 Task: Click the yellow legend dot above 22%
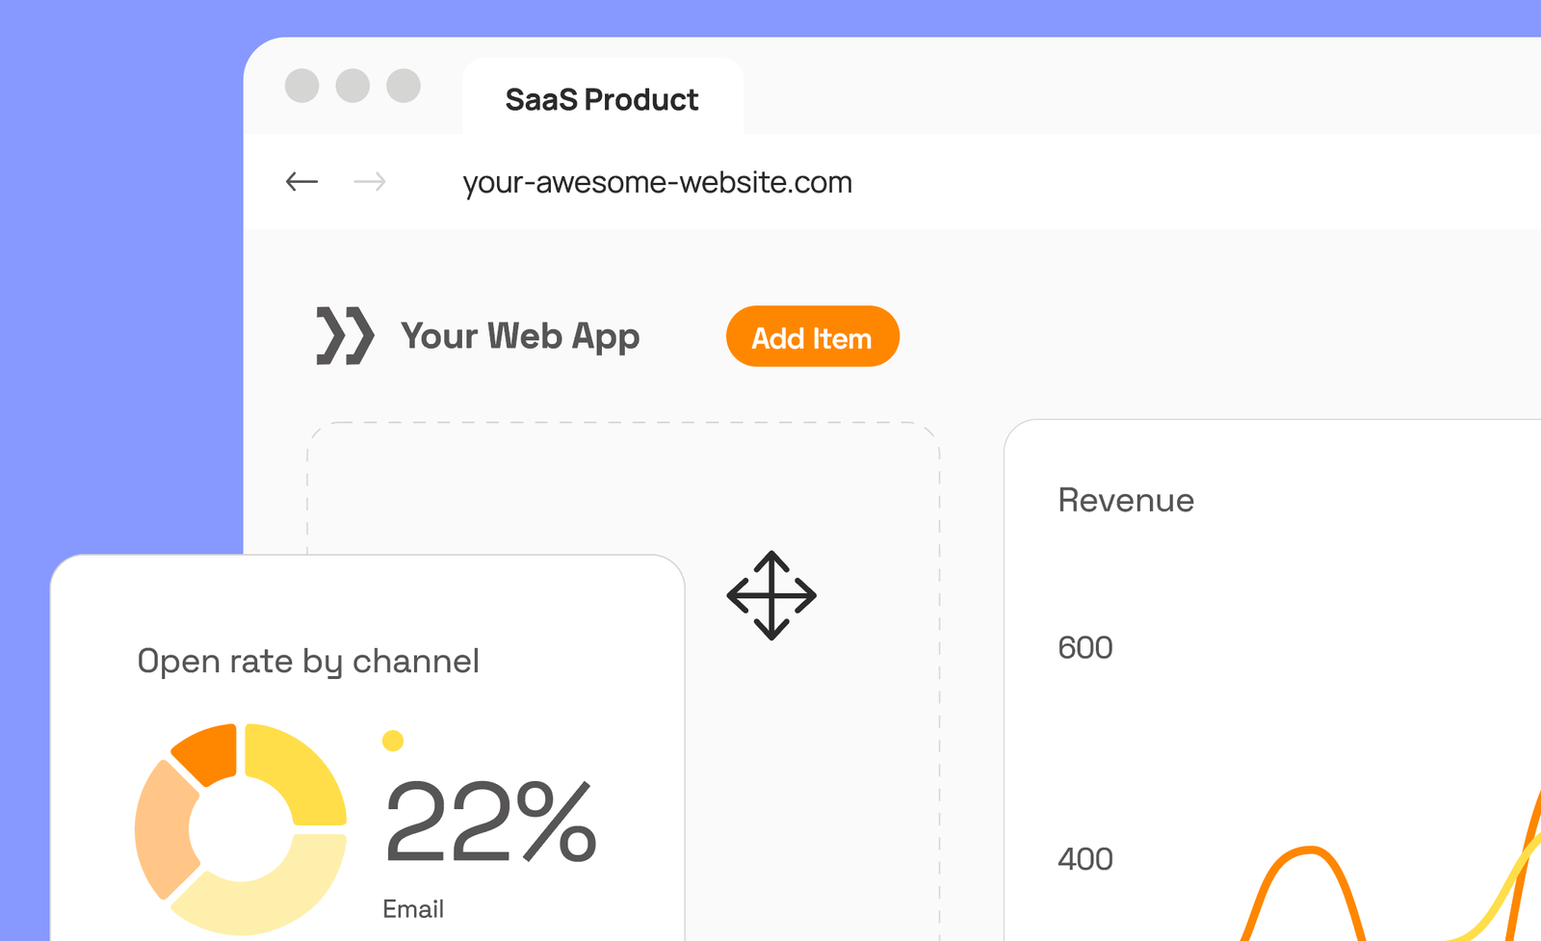click(392, 740)
